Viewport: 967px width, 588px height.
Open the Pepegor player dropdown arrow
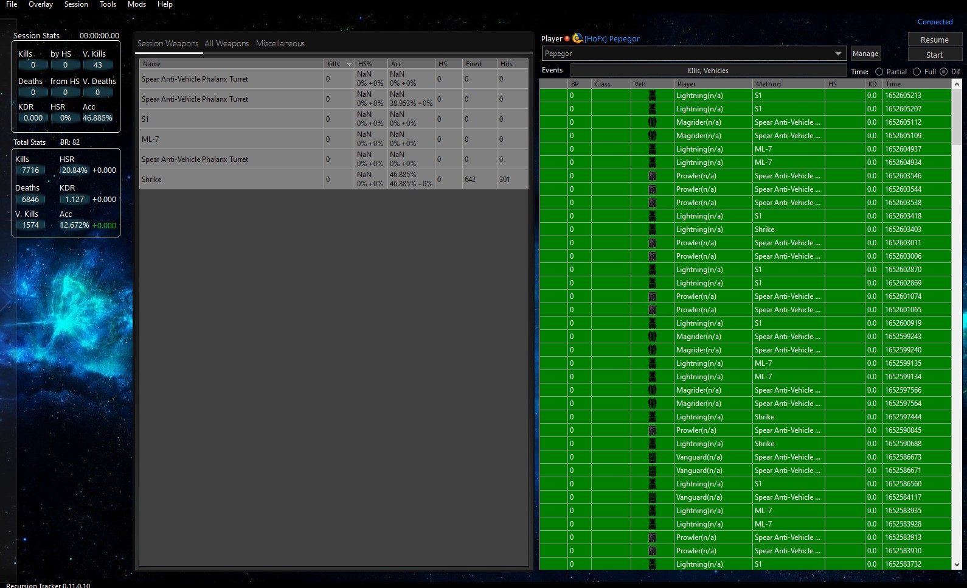(838, 54)
